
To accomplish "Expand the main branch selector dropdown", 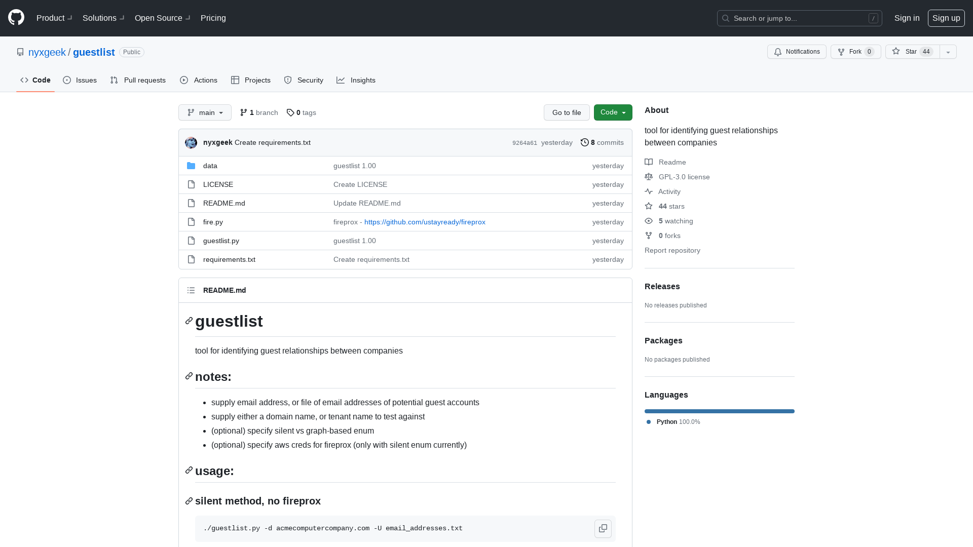I will point(205,112).
